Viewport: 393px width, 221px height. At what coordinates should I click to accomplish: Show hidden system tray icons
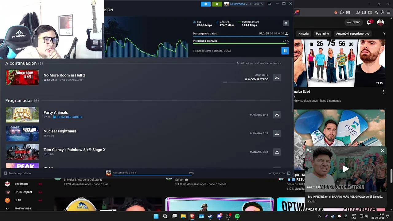click(x=320, y=216)
